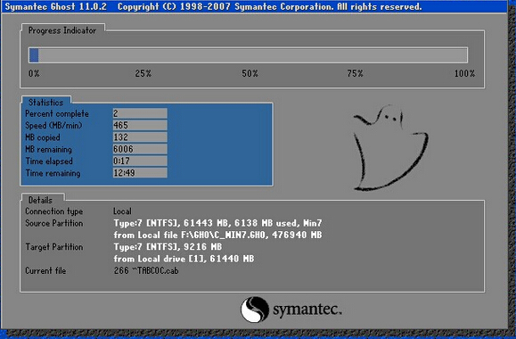516x339 pixels.
Task: Select the MB remaining value 6006
Action: tap(140, 149)
